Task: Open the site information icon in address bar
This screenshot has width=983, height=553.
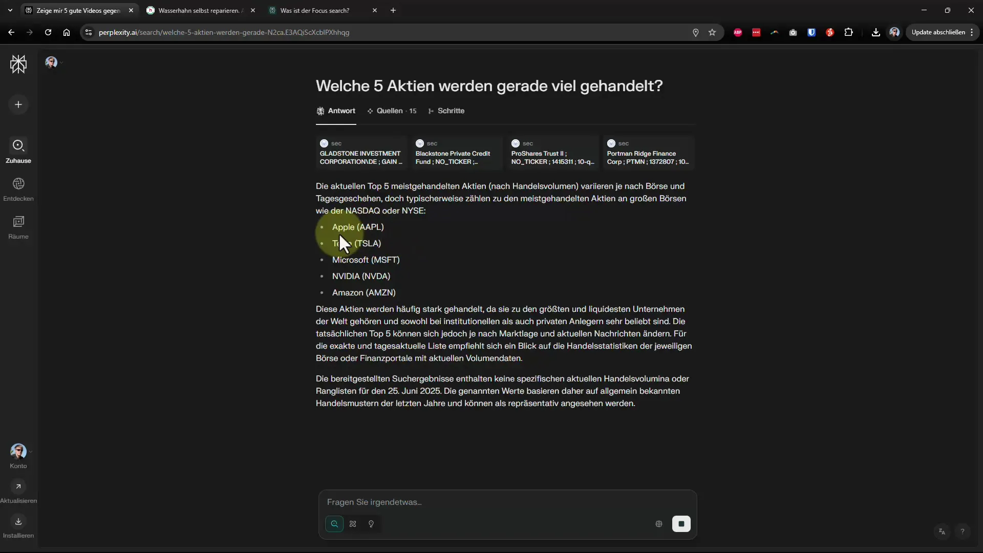Action: tap(89, 32)
